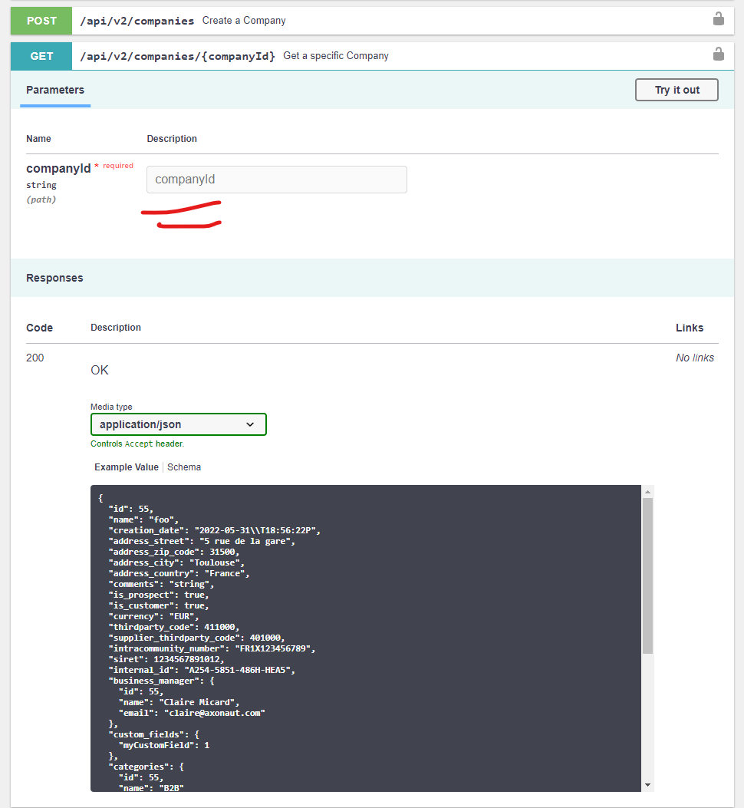Click the /api/v2/companies path text
This screenshot has height=808, width=744.
tap(137, 21)
